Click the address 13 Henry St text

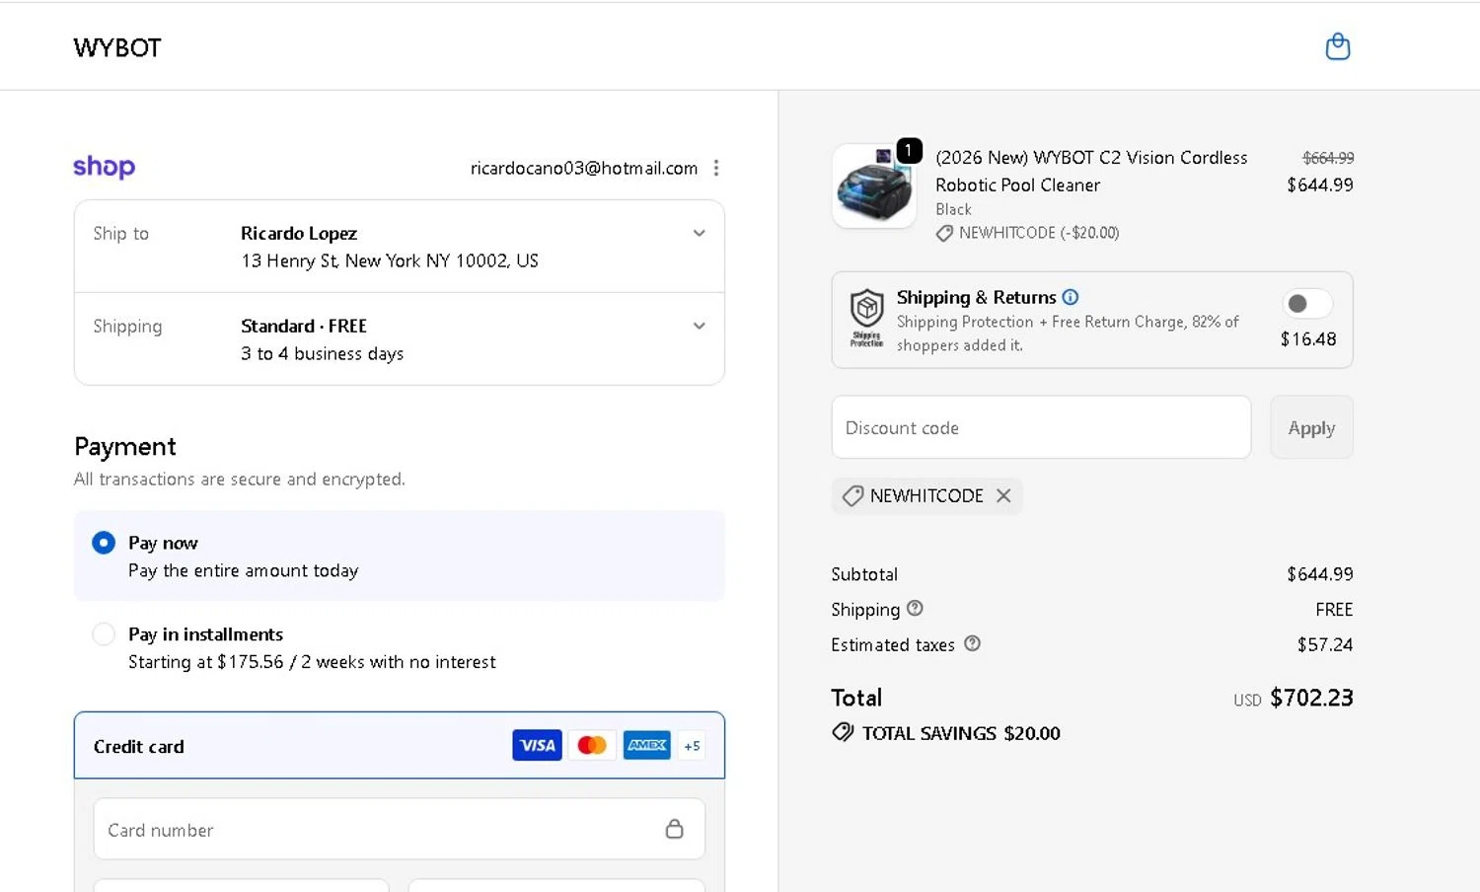pyautogui.click(x=390, y=260)
